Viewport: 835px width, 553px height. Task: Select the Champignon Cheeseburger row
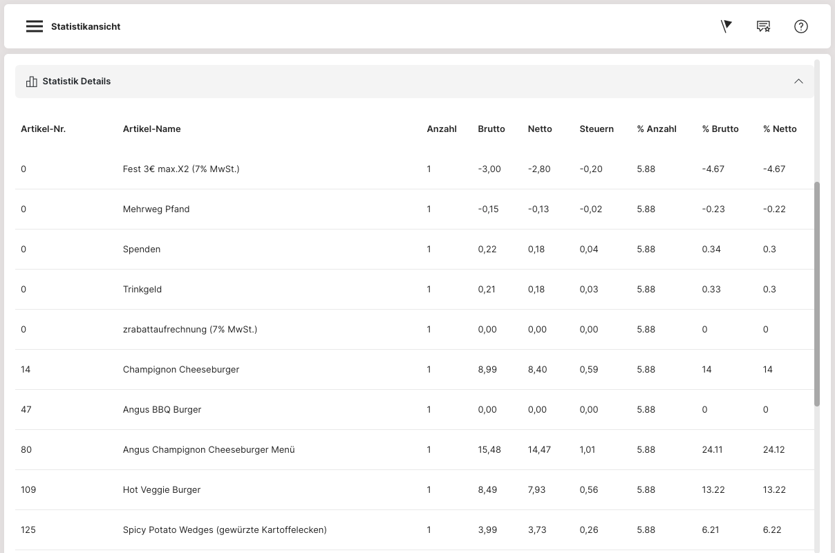pyautogui.click(x=180, y=369)
